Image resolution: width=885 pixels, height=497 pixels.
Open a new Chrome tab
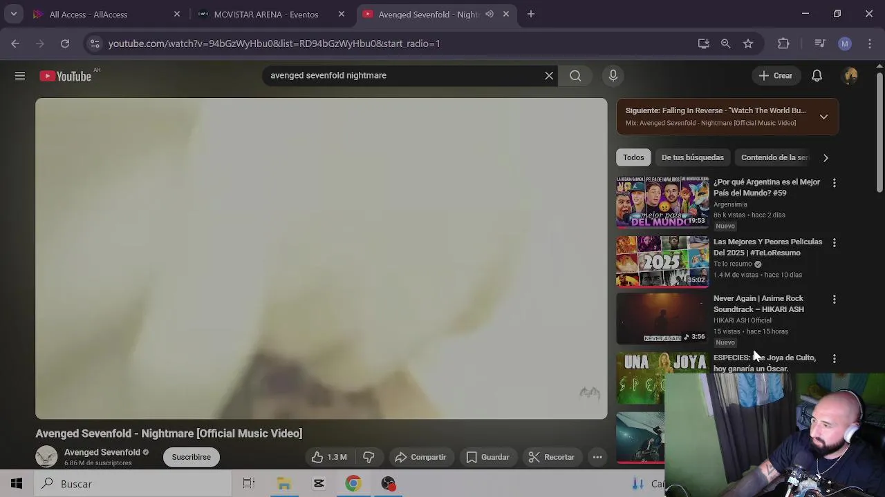(x=531, y=14)
